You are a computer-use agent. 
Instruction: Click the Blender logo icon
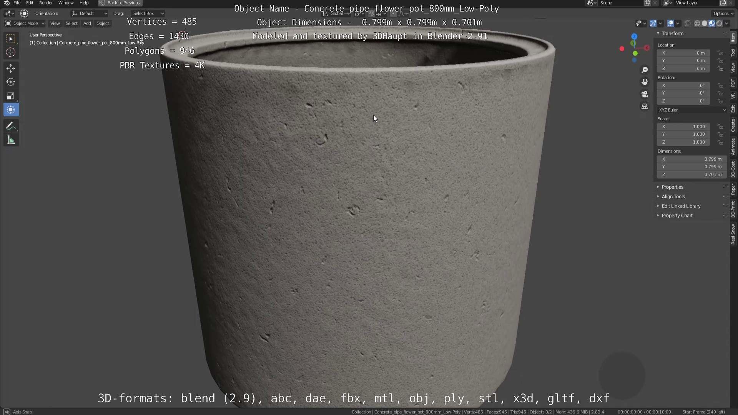coord(7,3)
